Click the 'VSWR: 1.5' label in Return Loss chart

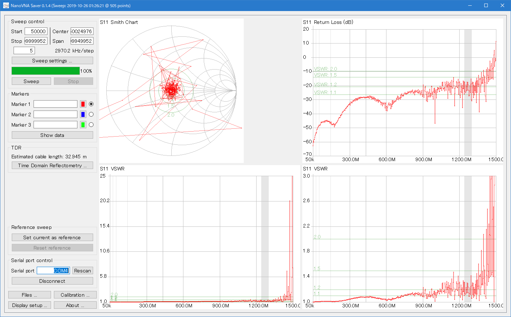coord(325,75)
